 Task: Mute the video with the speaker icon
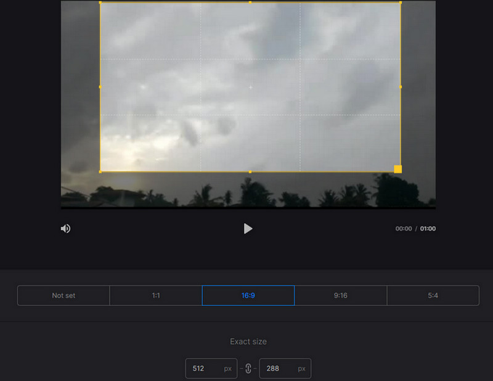coord(65,228)
